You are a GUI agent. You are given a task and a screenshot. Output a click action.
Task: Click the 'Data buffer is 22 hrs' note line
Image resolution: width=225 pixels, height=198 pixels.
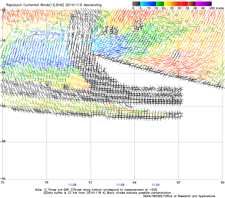click(107, 193)
